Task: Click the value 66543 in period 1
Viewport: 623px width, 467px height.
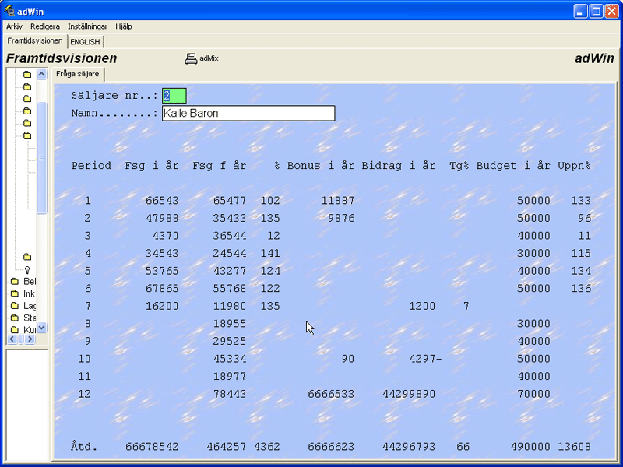Action: click(x=162, y=201)
